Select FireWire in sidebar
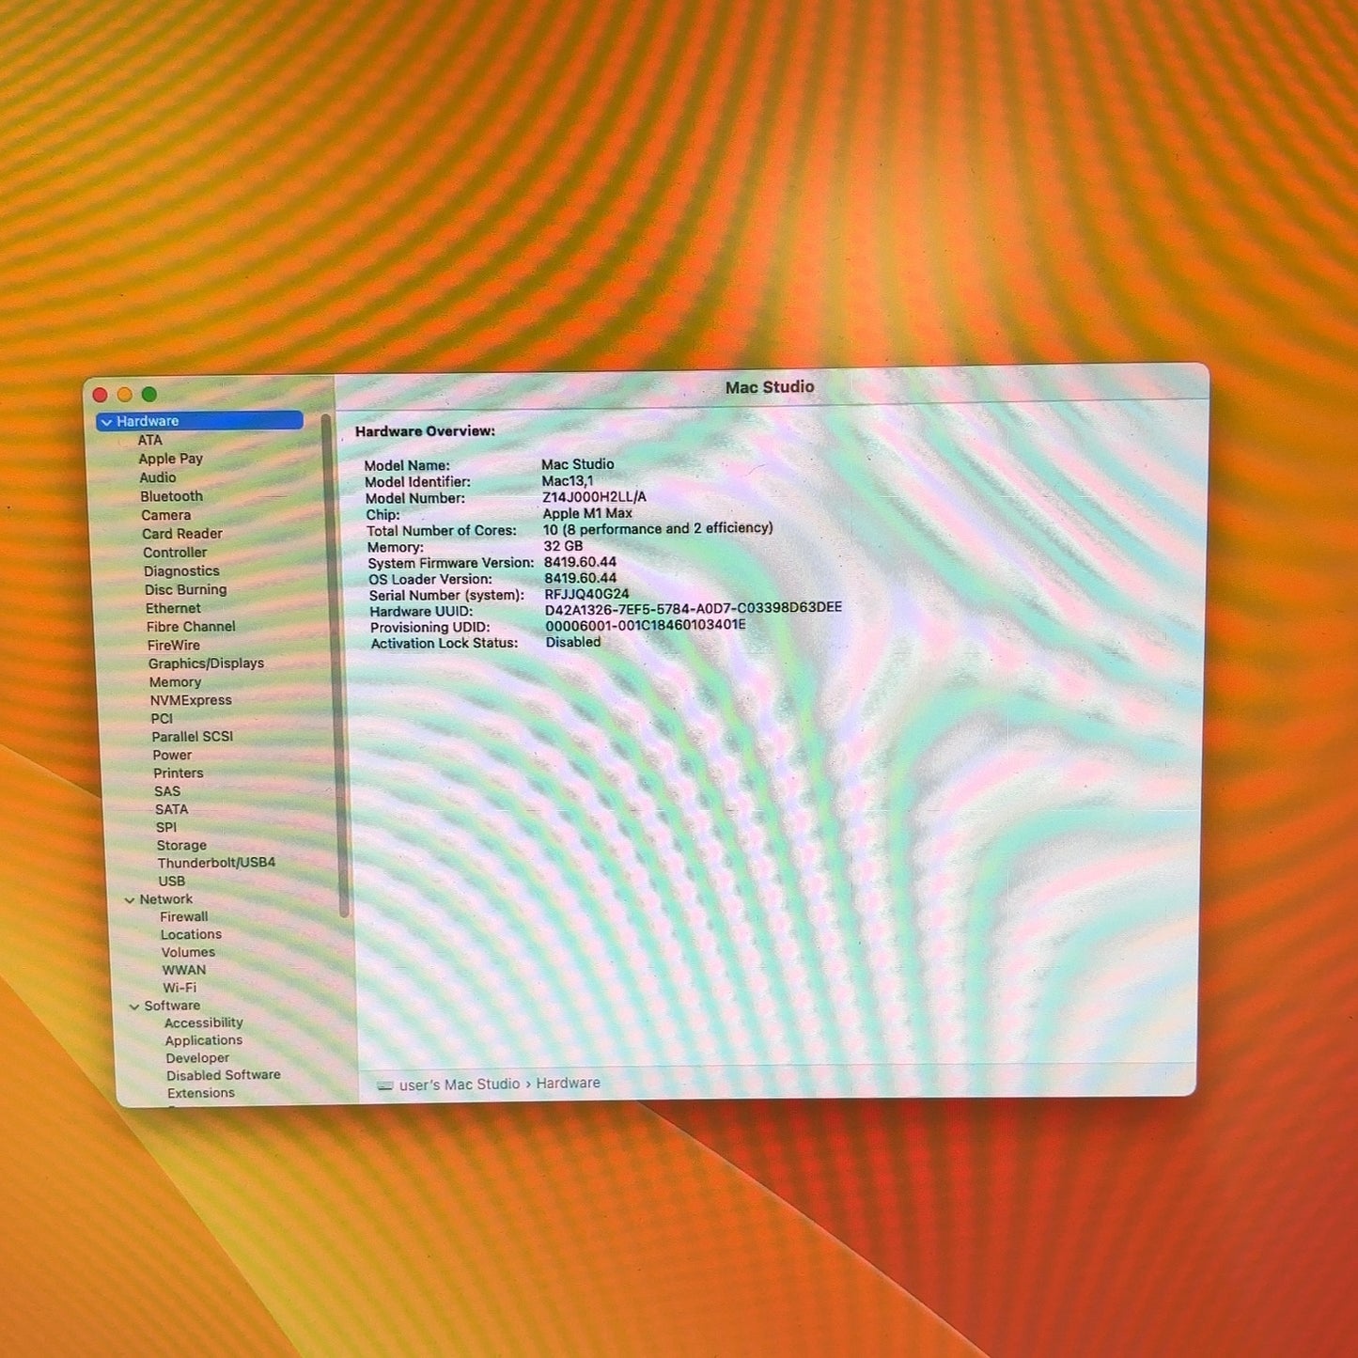This screenshot has height=1358, width=1358. (174, 646)
